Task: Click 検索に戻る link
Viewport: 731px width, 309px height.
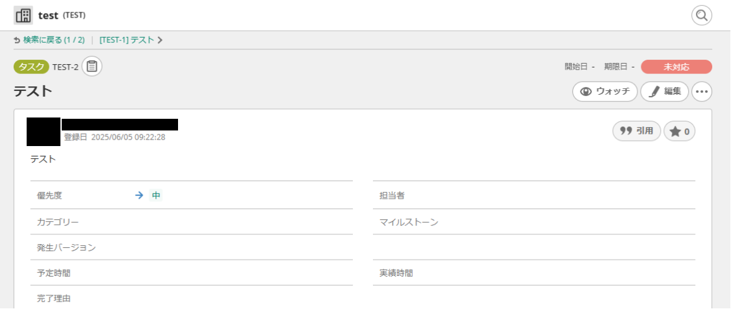Action: [x=49, y=40]
